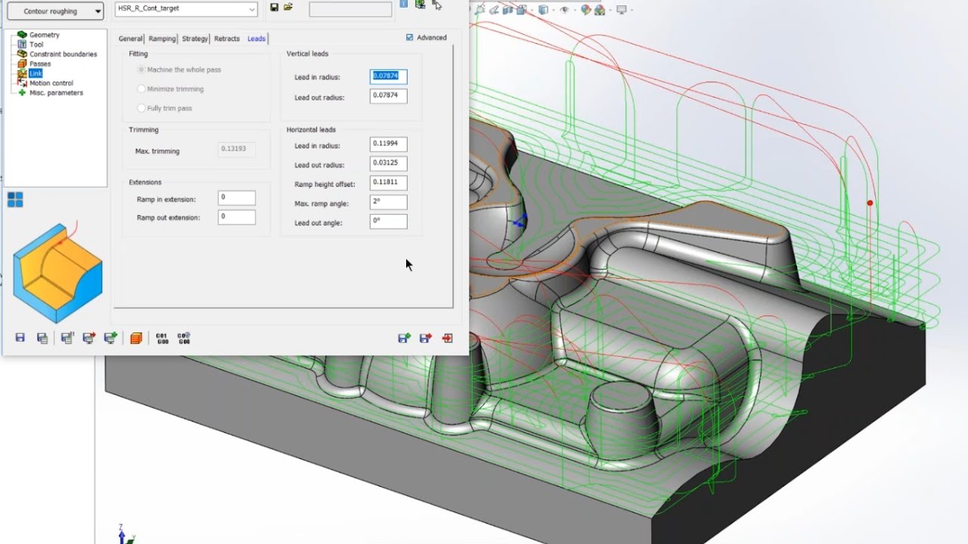The height and width of the screenshot is (544, 968).
Task: Click the hide/show items eye icon
Action: (x=564, y=10)
